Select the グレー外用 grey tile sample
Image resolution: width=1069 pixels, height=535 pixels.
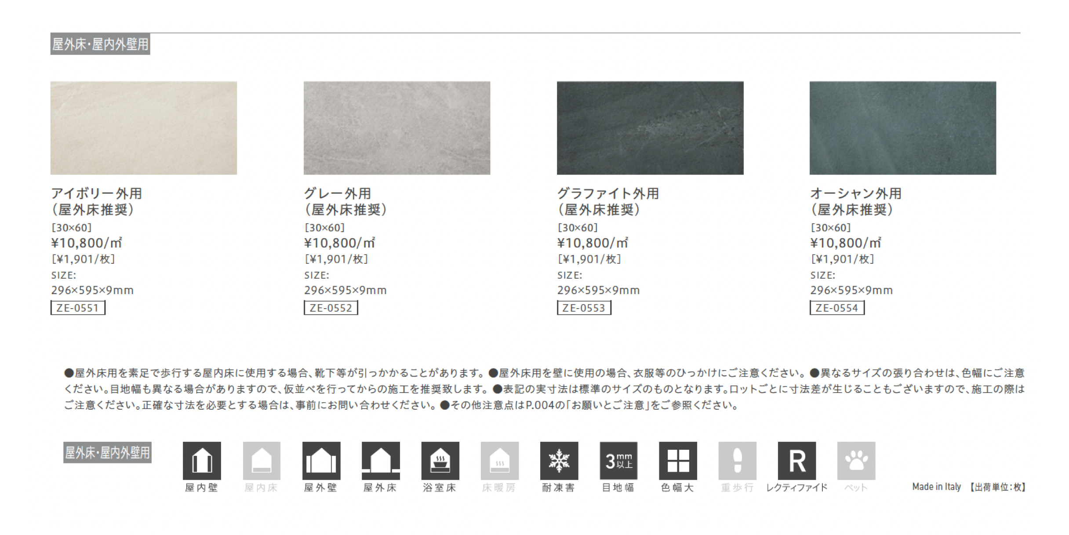(x=397, y=128)
